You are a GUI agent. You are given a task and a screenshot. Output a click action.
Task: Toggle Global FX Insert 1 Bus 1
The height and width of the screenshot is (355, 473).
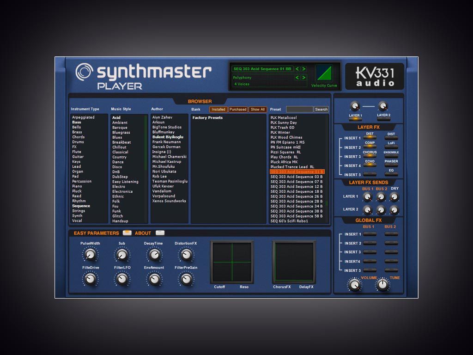(x=370, y=234)
